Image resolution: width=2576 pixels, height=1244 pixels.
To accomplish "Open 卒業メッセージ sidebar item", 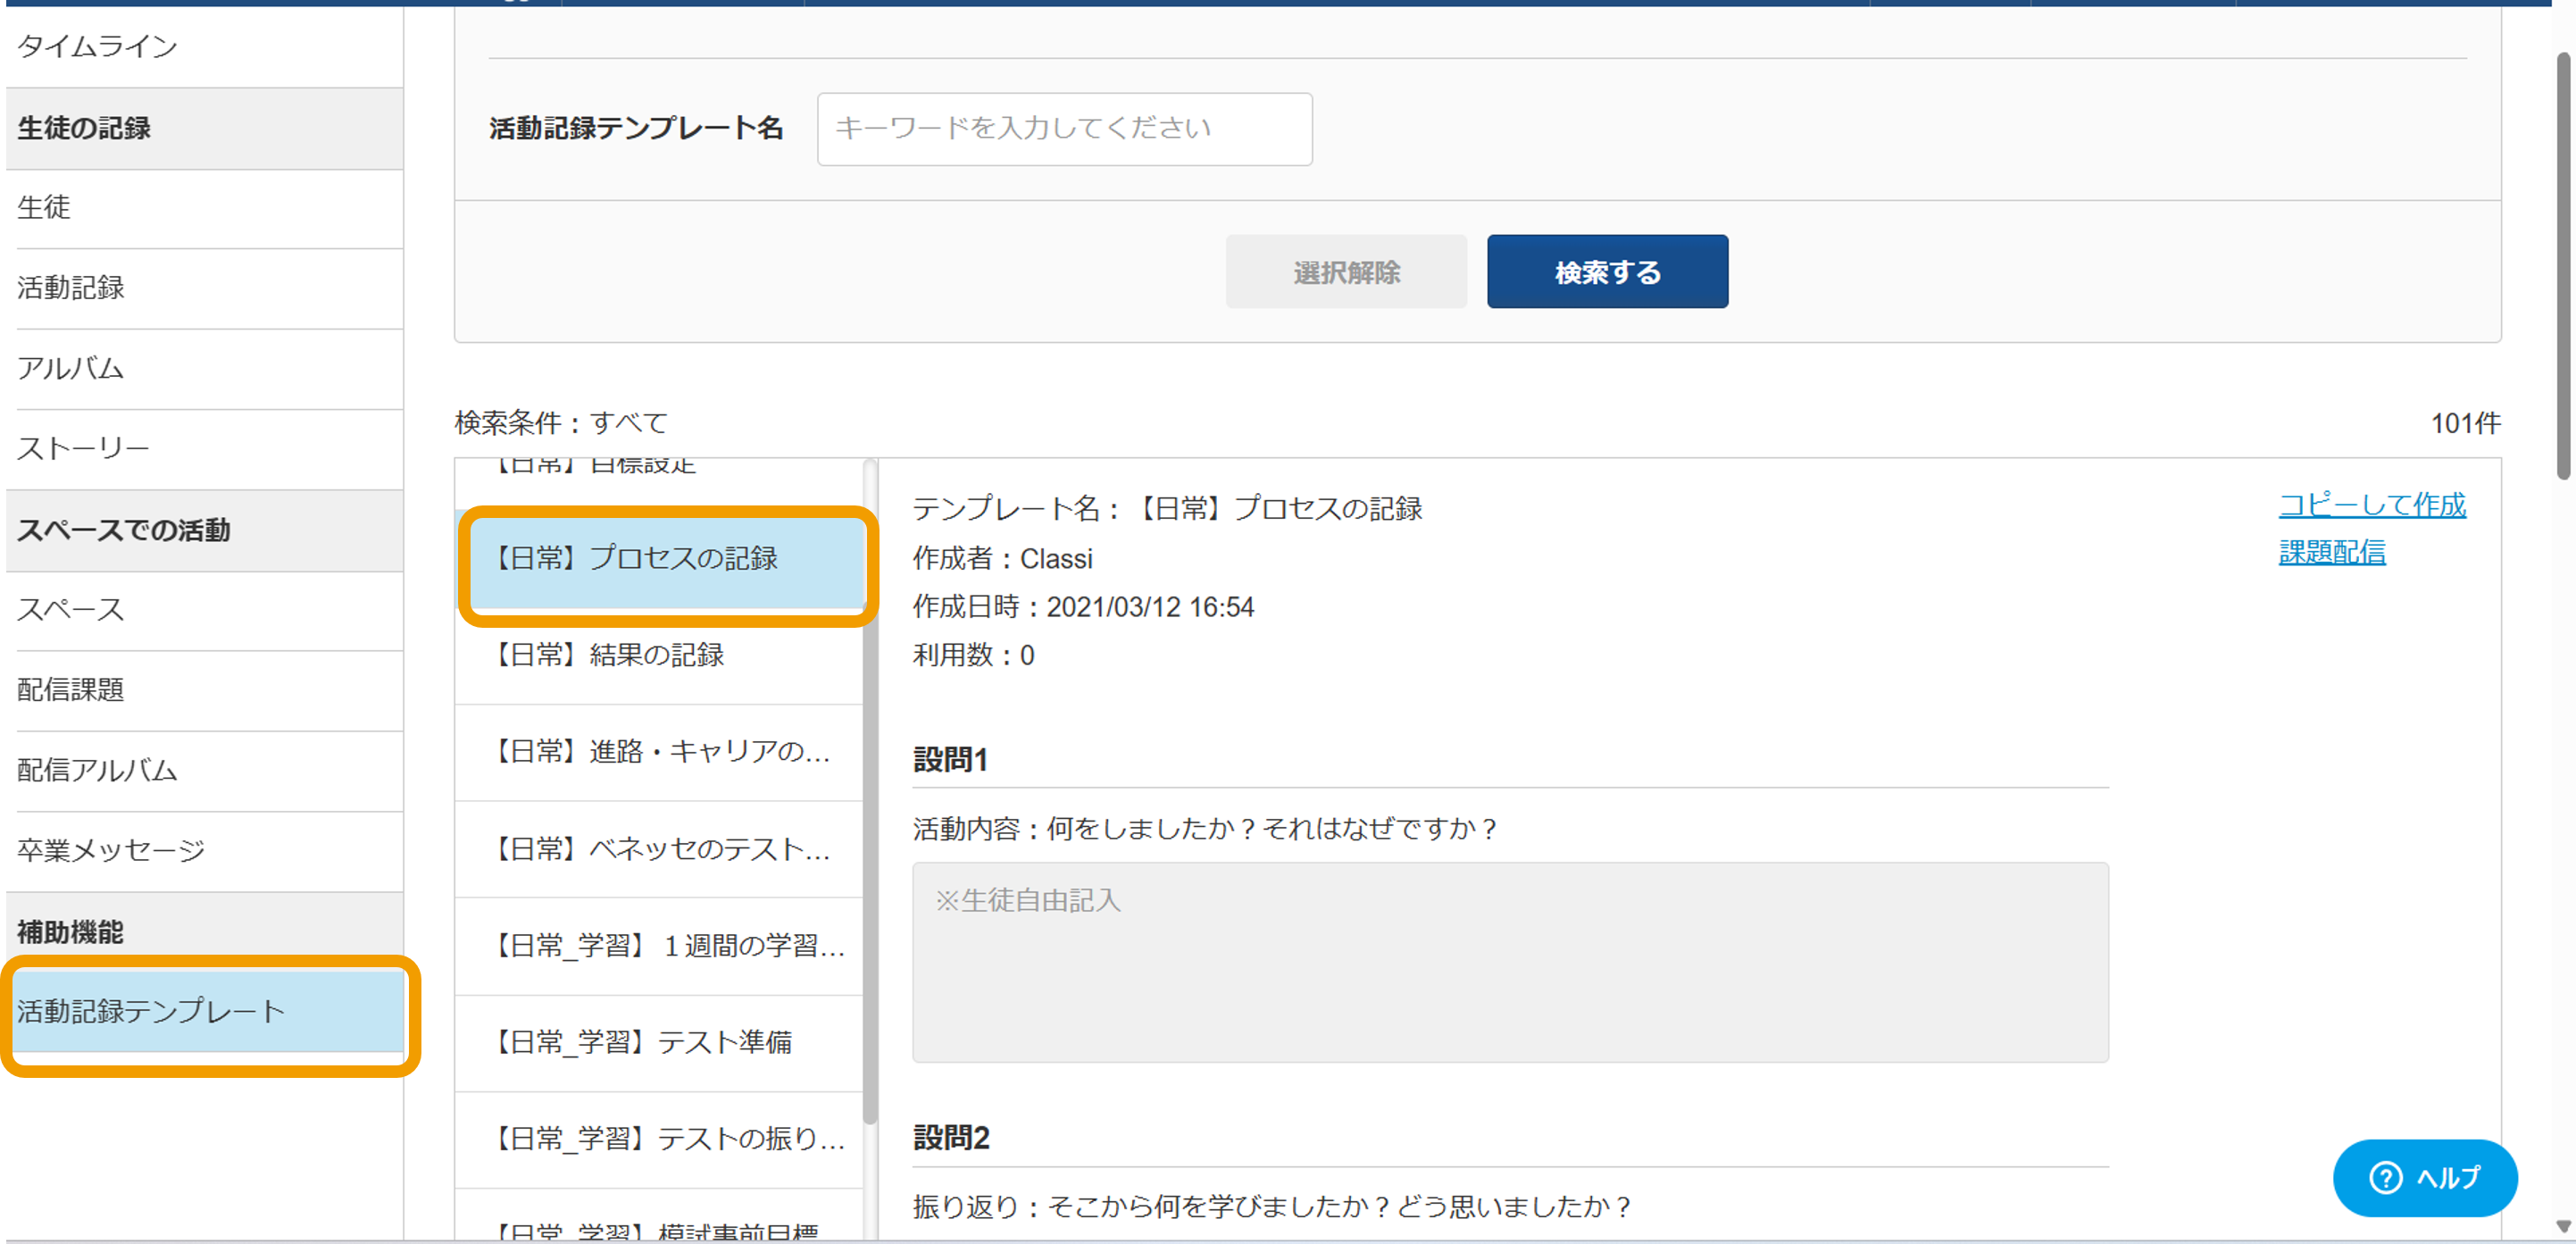I will 204,850.
